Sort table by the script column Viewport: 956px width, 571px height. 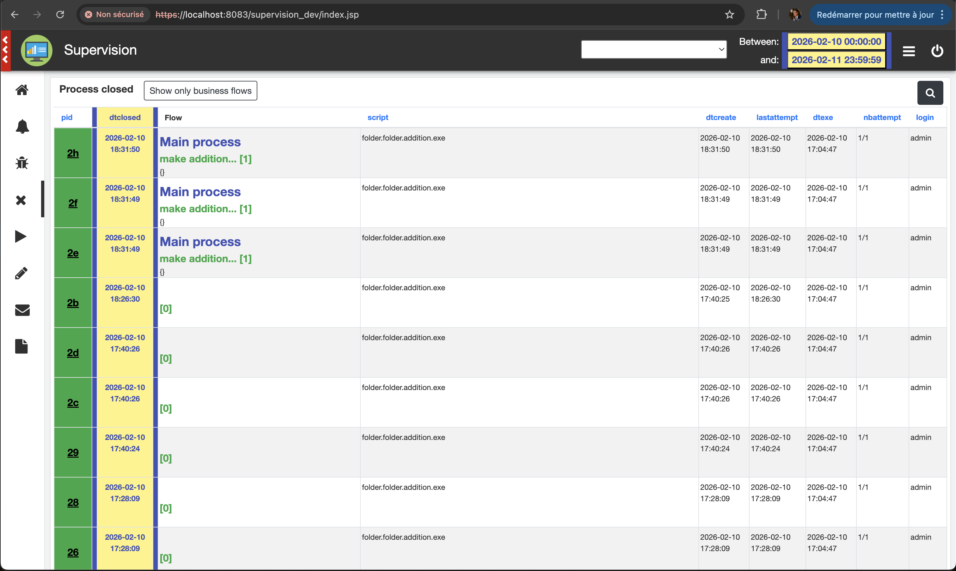(x=377, y=117)
